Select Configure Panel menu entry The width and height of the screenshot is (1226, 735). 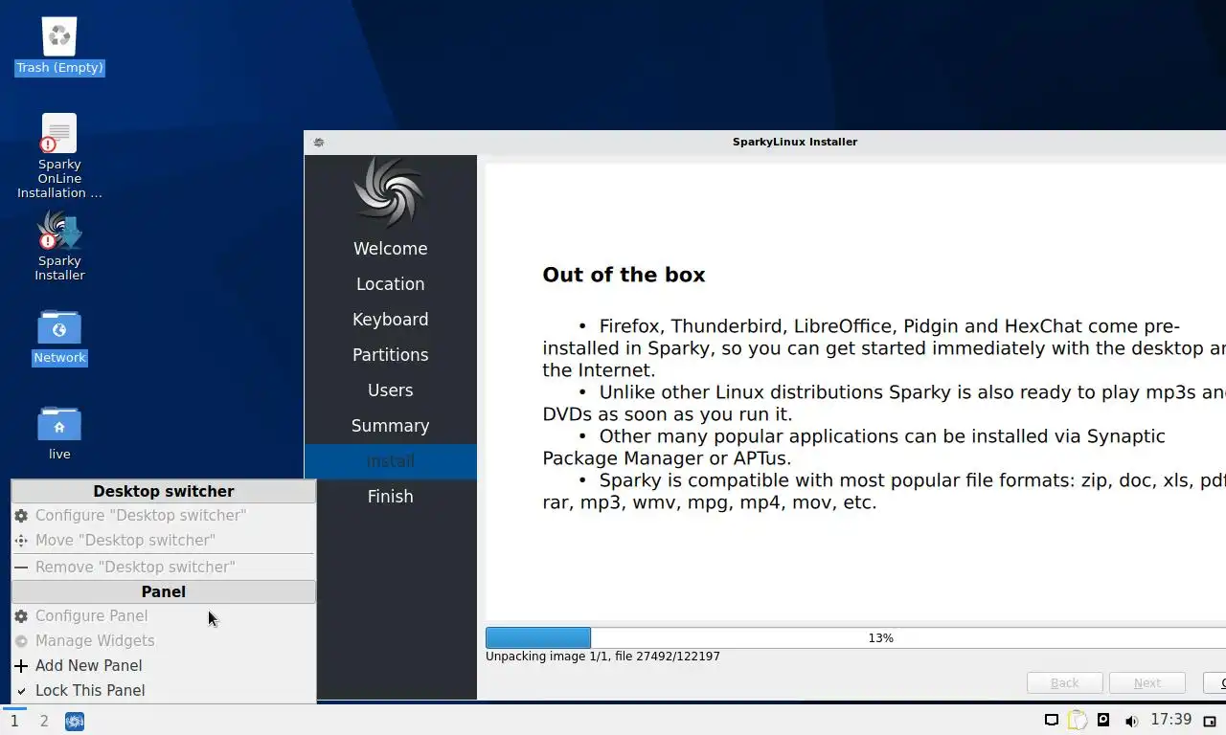pyautogui.click(x=164, y=615)
